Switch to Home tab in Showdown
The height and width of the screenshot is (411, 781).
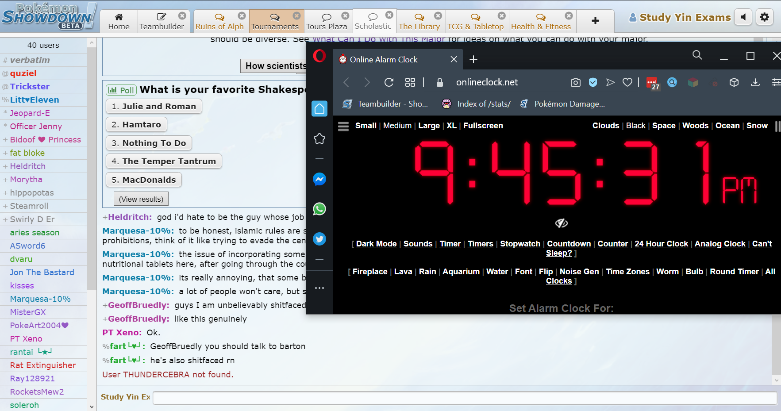119,21
